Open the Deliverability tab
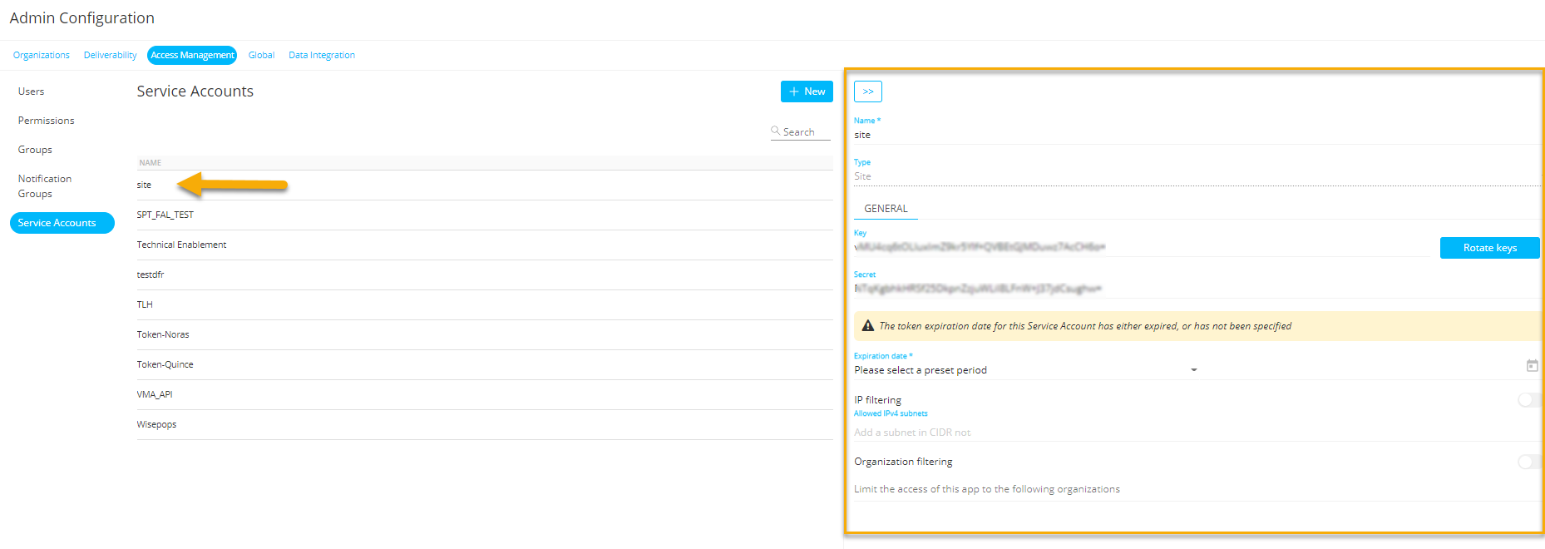 [x=110, y=55]
